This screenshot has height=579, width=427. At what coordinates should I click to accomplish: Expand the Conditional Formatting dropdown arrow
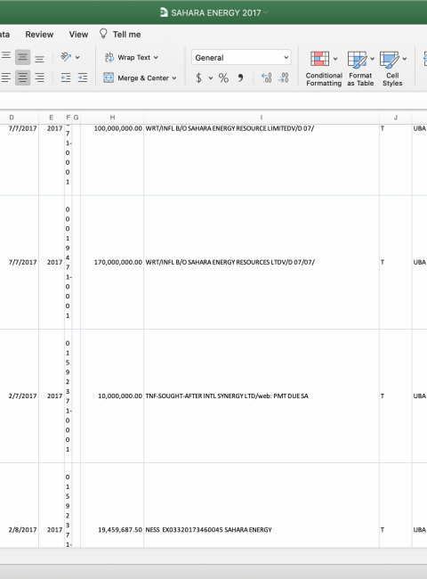tap(335, 58)
